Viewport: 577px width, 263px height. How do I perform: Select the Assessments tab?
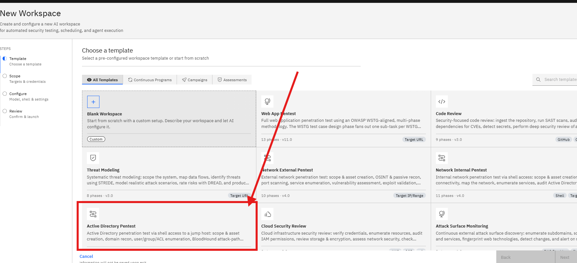point(232,80)
